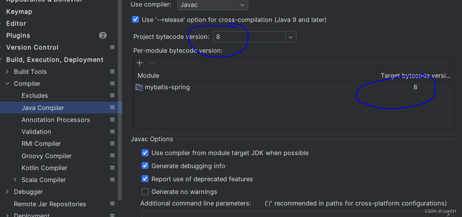Enable Generate no warnings
Screen dimensions: 462x217
(x=145, y=192)
